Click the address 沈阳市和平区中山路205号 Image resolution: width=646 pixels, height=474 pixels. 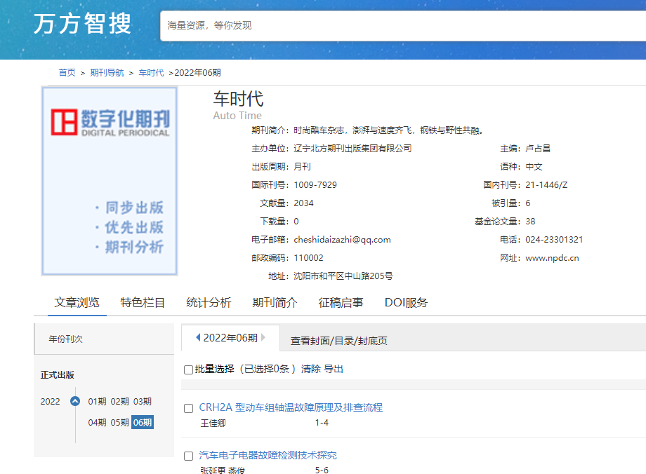343,276
